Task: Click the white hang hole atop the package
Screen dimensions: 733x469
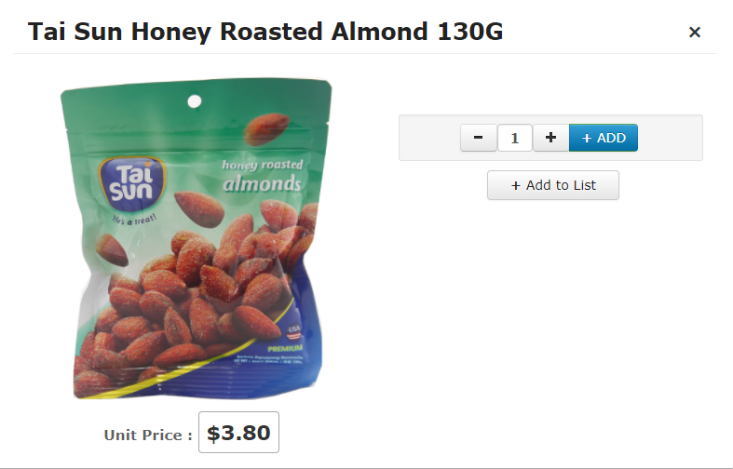Action: pyautogui.click(x=195, y=101)
